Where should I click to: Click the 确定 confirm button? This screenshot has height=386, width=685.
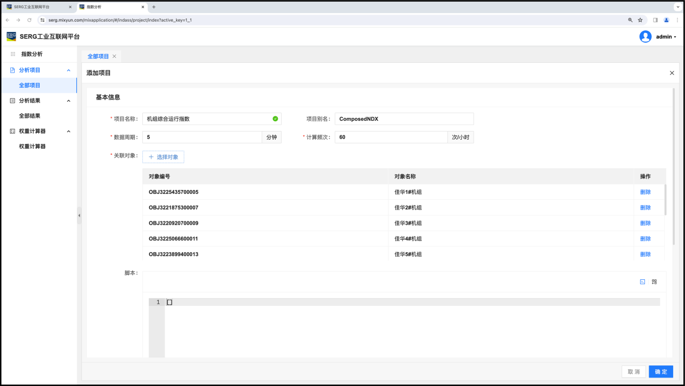pyautogui.click(x=661, y=372)
